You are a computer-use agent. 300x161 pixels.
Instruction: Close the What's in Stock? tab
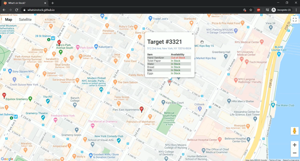pos(45,3)
